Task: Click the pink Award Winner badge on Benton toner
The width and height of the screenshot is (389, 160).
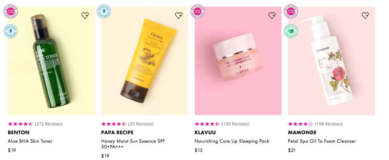Action: 11,12
